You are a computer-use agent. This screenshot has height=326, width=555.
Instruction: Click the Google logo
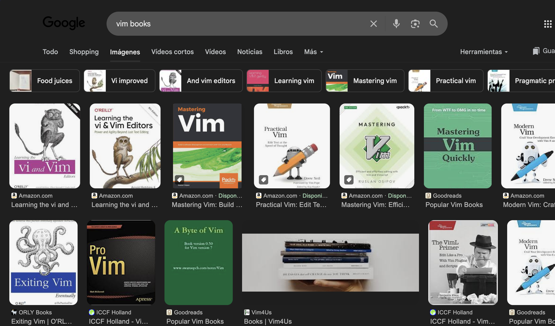64,23
